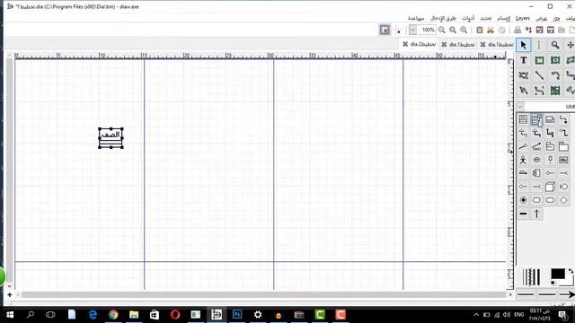Image resolution: width=575 pixels, height=323 pixels.
Task: Click the Print icon in toolbar
Action: pos(517,30)
